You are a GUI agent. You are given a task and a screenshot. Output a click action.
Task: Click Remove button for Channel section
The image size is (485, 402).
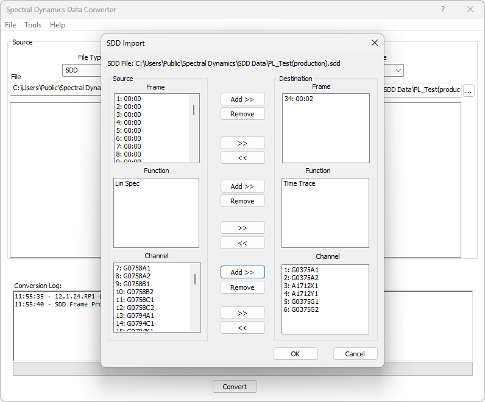tap(242, 287)
